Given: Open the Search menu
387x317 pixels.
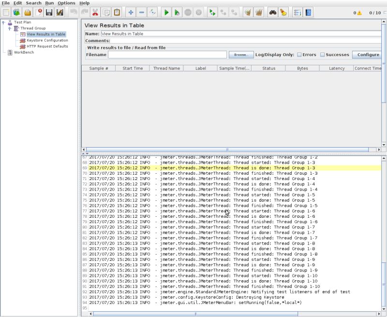Looking at the screenshot, I should point(33,3).
